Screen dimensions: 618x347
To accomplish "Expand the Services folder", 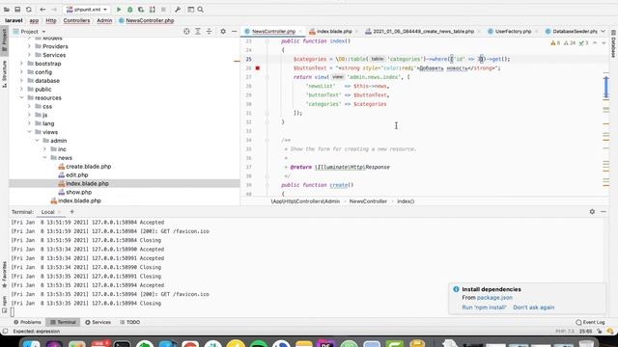I will (29, 55).
